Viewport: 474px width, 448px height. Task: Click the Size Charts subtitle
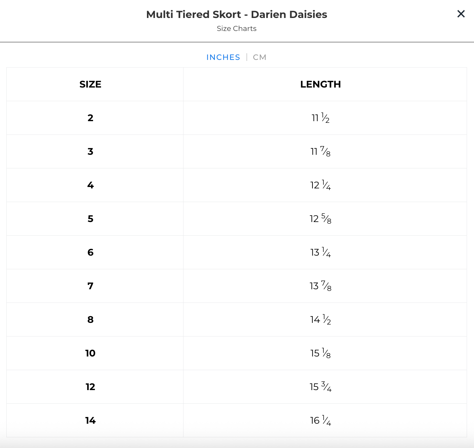pyautogui.click(x=237, y=29)
